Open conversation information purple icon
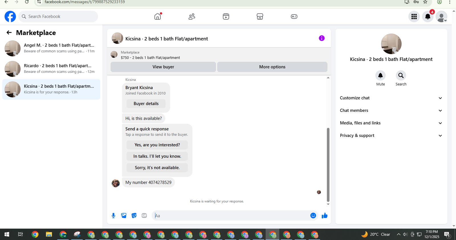 (x=322, y=38)
